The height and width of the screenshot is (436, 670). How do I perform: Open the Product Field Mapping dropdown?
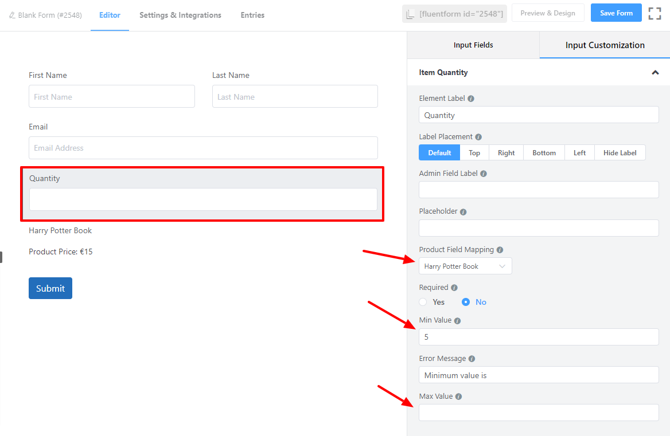point(465,266)
